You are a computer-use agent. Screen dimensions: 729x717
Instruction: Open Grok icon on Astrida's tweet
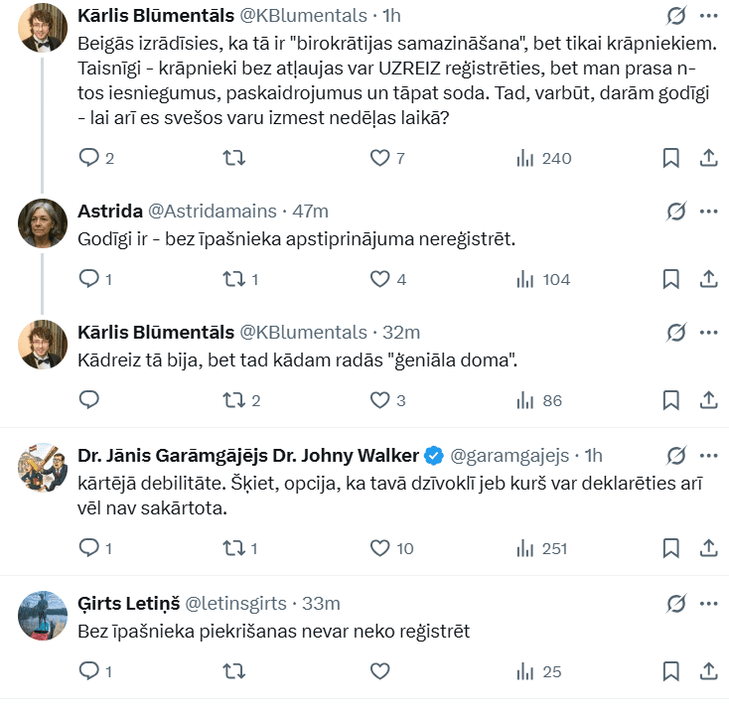coord(676,212)
